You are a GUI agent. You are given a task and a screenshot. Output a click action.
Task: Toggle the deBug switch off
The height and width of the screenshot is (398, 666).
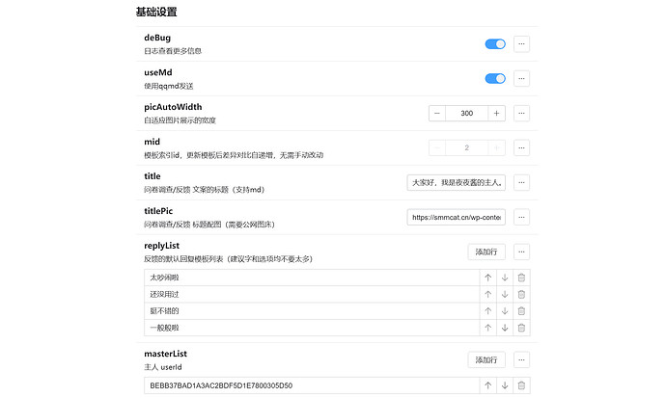coord(495,44)
